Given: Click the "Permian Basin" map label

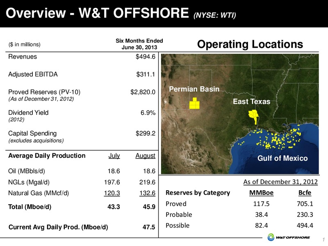Looking at the screenshot, I should [194, 89].
